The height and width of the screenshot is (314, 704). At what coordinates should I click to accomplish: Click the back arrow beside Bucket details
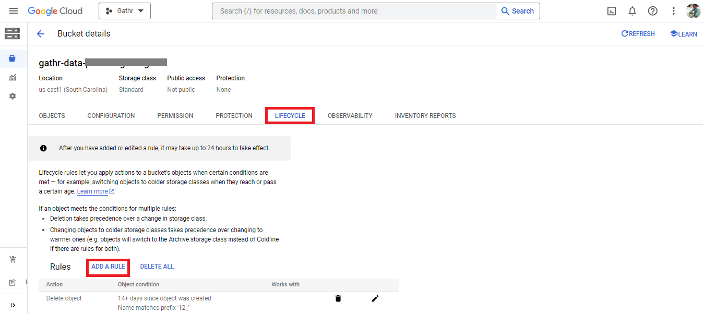(x=41, y=34)
